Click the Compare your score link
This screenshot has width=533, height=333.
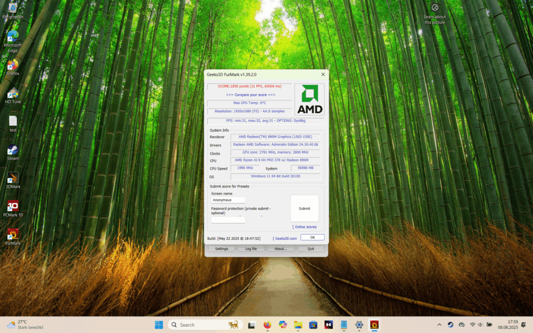[x=250, y=95]
